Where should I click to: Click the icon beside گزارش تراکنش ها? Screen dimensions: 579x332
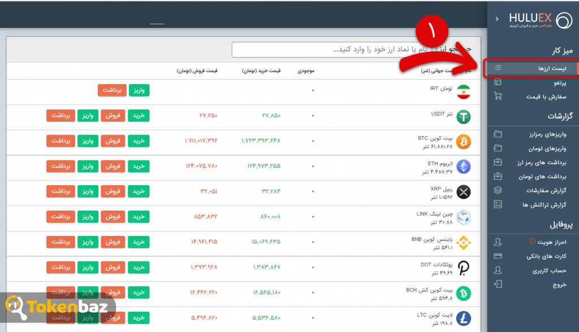click(x=498, y=204)
